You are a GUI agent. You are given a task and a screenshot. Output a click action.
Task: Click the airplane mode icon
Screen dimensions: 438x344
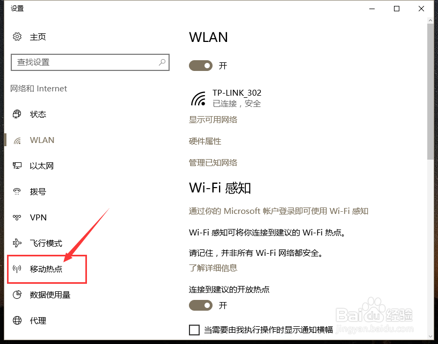[17, 243]
